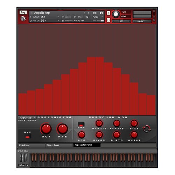Click the PV button in header
175x175 pixels.
pos(154,20)
